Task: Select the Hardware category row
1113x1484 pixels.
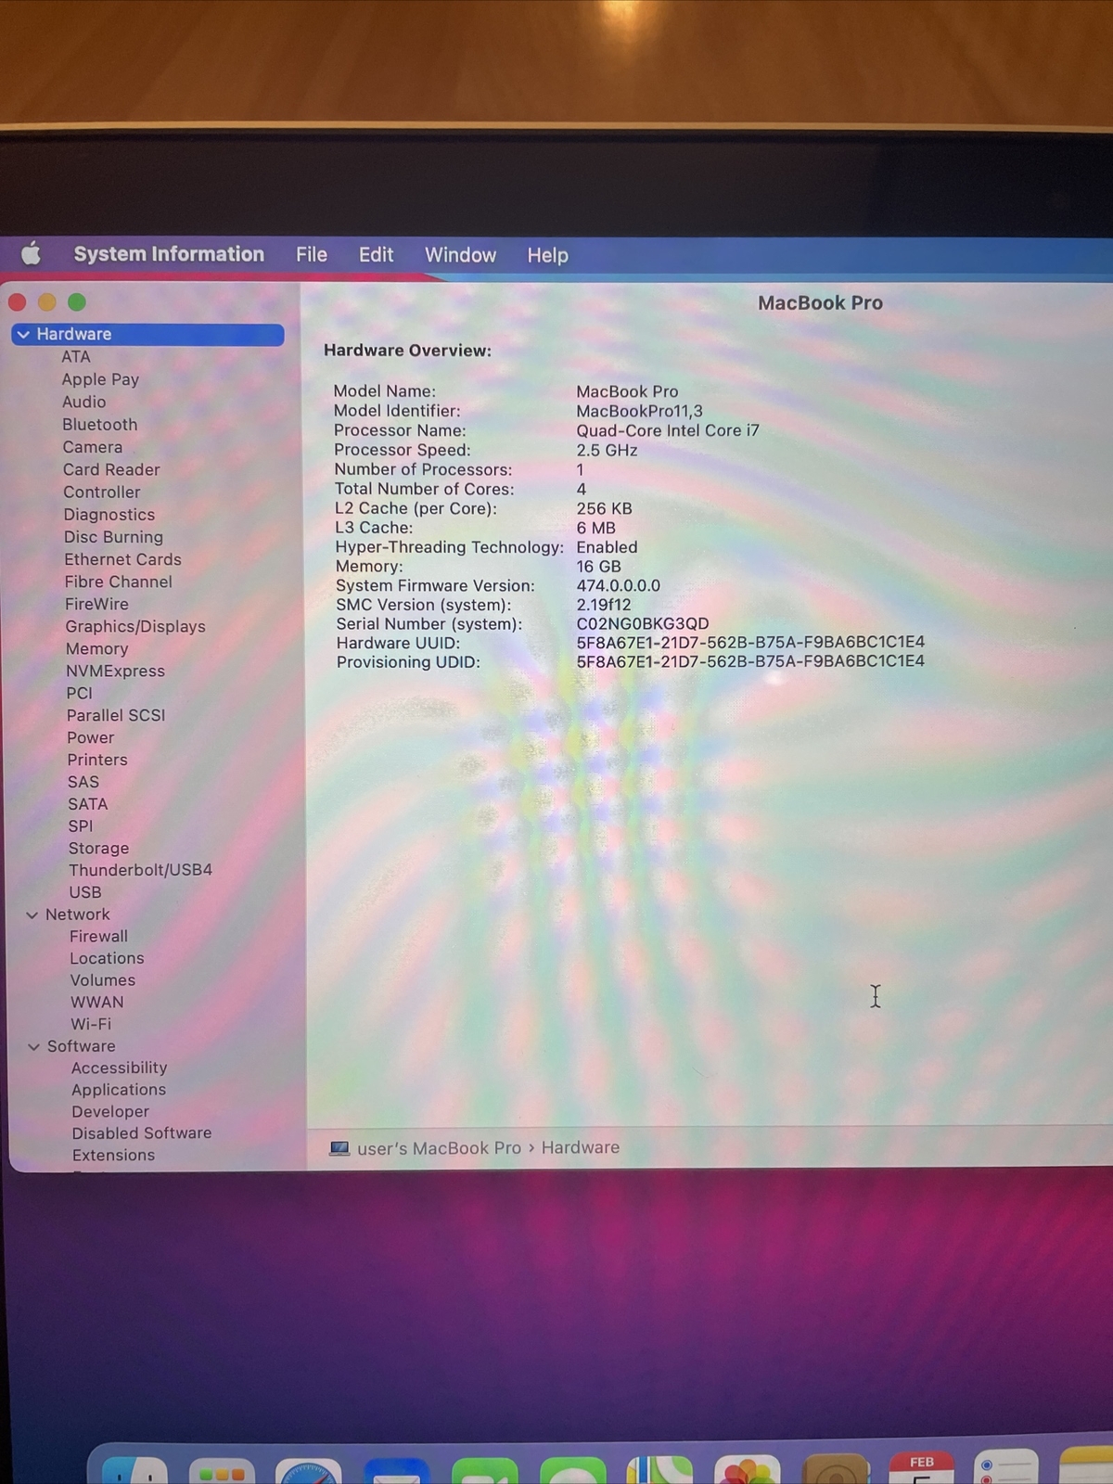Action: click(147, 334)
